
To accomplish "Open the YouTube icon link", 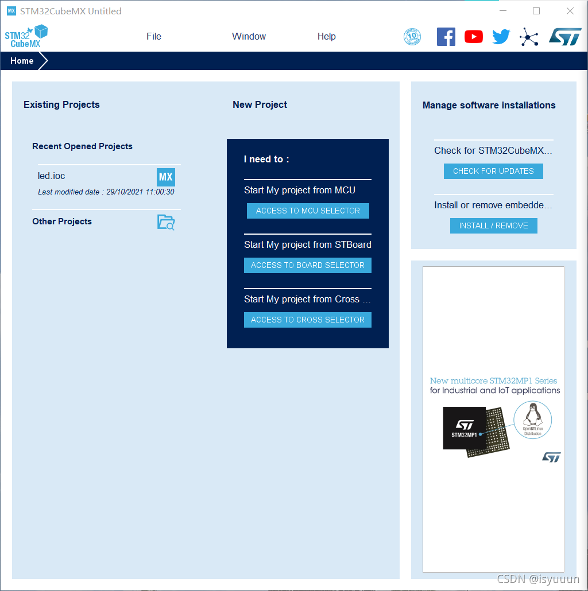I will 474,37.
